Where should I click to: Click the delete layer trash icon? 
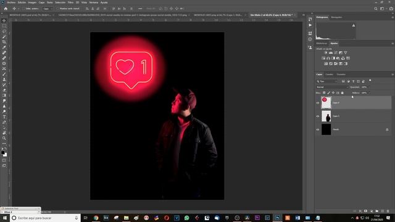click(x=388, y=211)
